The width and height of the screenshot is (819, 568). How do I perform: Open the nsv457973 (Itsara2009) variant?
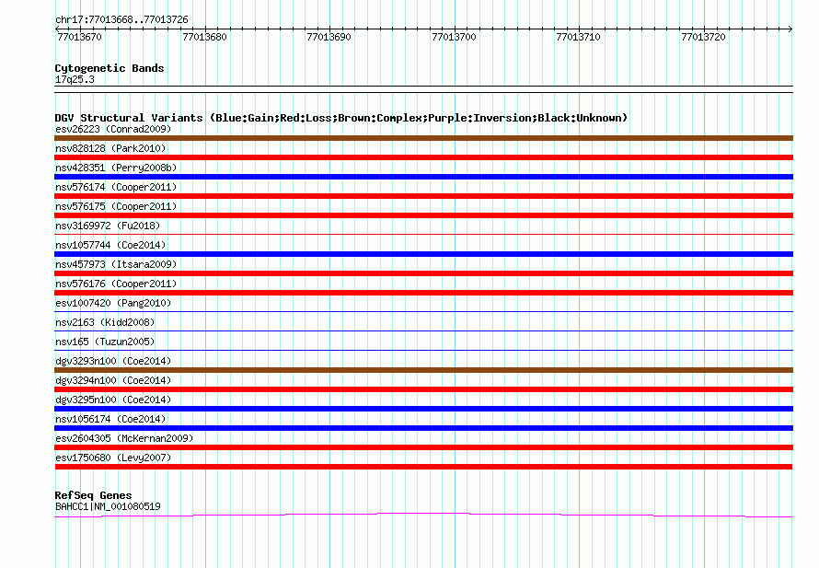click(x=116, y=264)
